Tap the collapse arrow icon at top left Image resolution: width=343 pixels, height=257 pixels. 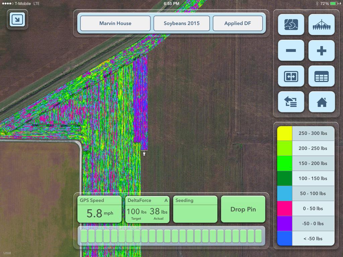pos(17,19)
